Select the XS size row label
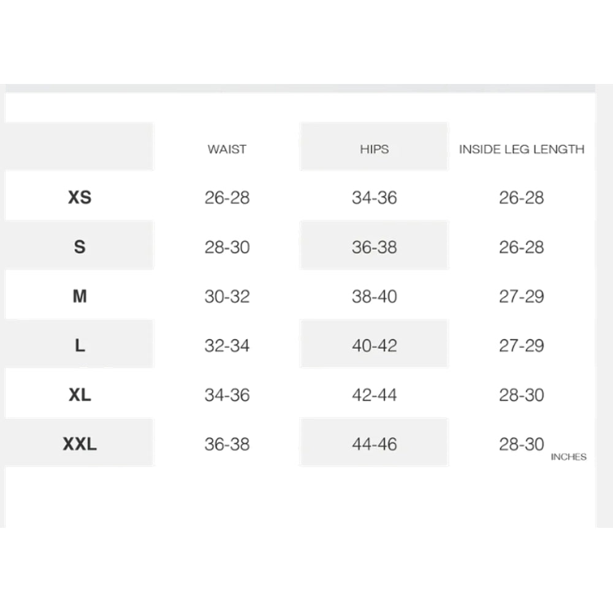The image size is (613, 613). point(80,197)
